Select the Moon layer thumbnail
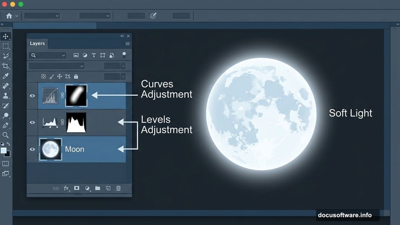This screenshot has width=400, height=225. (50, 149)
